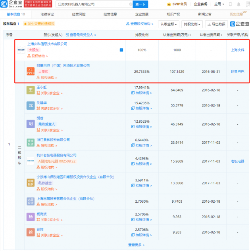Click 王永虹 avatar icon
This screenshot has width=250, height=251.
click(31, 90)
